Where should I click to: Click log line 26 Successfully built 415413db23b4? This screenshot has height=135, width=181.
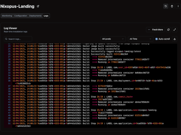click(70, 54)
